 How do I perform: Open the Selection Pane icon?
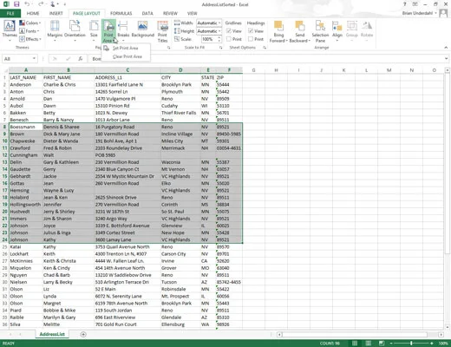pos(320,31)
